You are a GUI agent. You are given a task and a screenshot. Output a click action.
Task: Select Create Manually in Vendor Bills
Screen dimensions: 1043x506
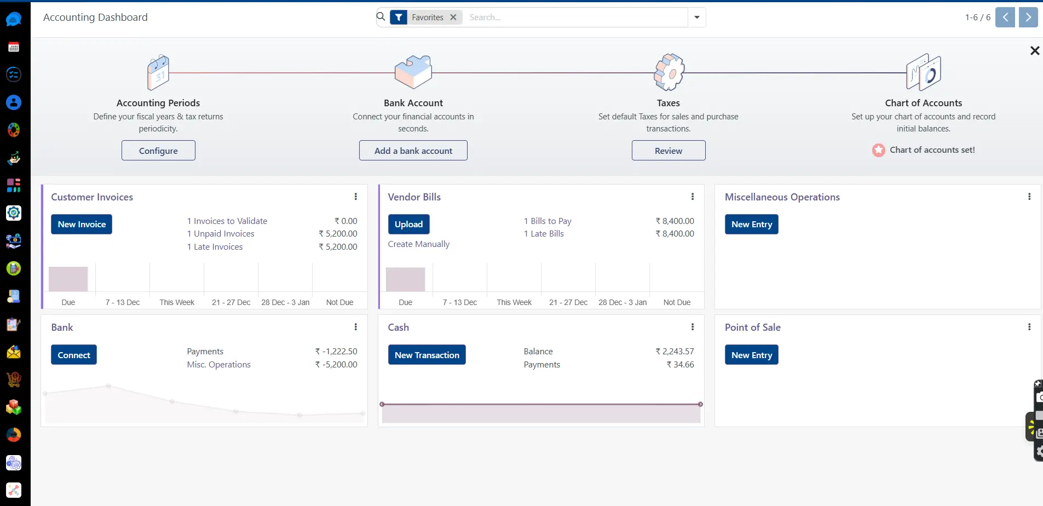coord(418,244)
